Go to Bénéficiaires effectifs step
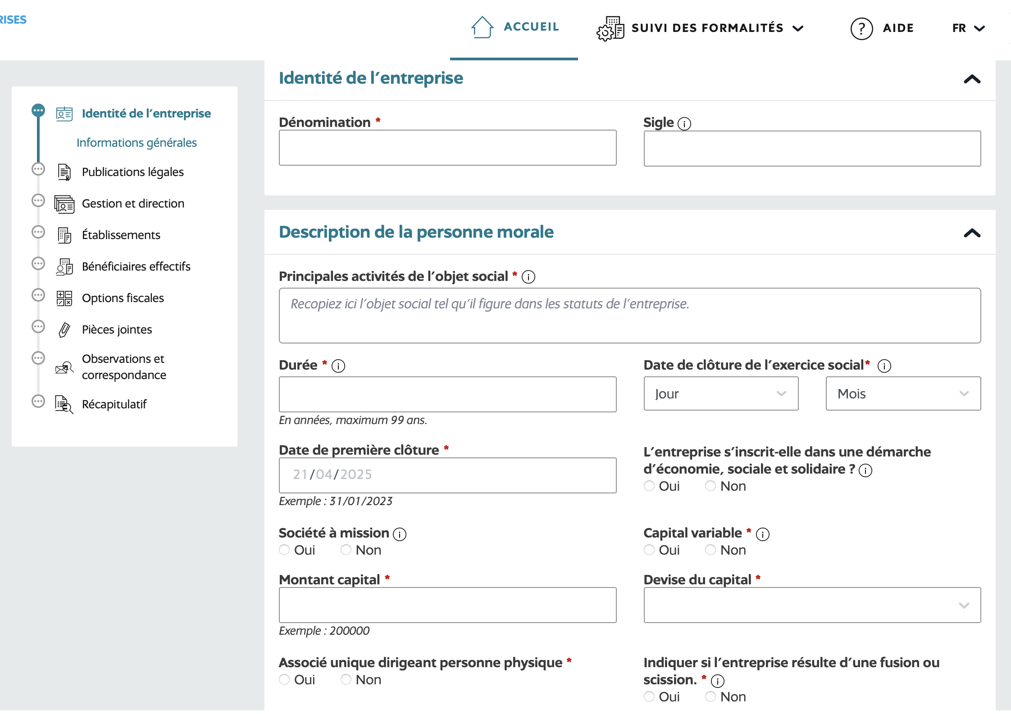 click(x=136, y=267)
